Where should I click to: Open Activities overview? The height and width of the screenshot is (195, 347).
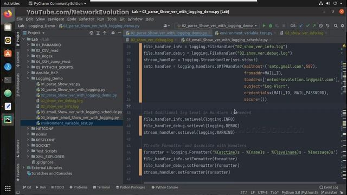(12, 3)
